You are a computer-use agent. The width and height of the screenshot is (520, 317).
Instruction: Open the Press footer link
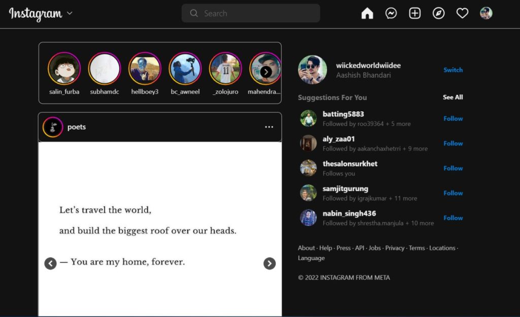coord(343,248)
